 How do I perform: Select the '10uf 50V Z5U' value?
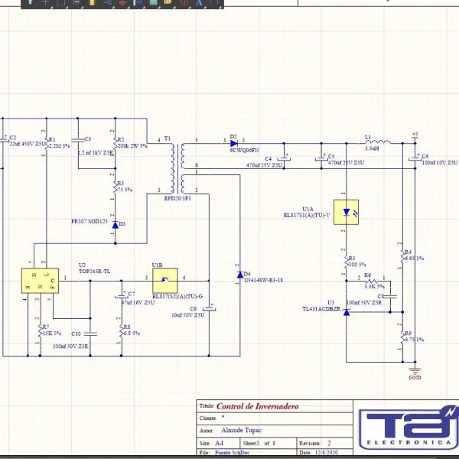(x=187, y=315)
